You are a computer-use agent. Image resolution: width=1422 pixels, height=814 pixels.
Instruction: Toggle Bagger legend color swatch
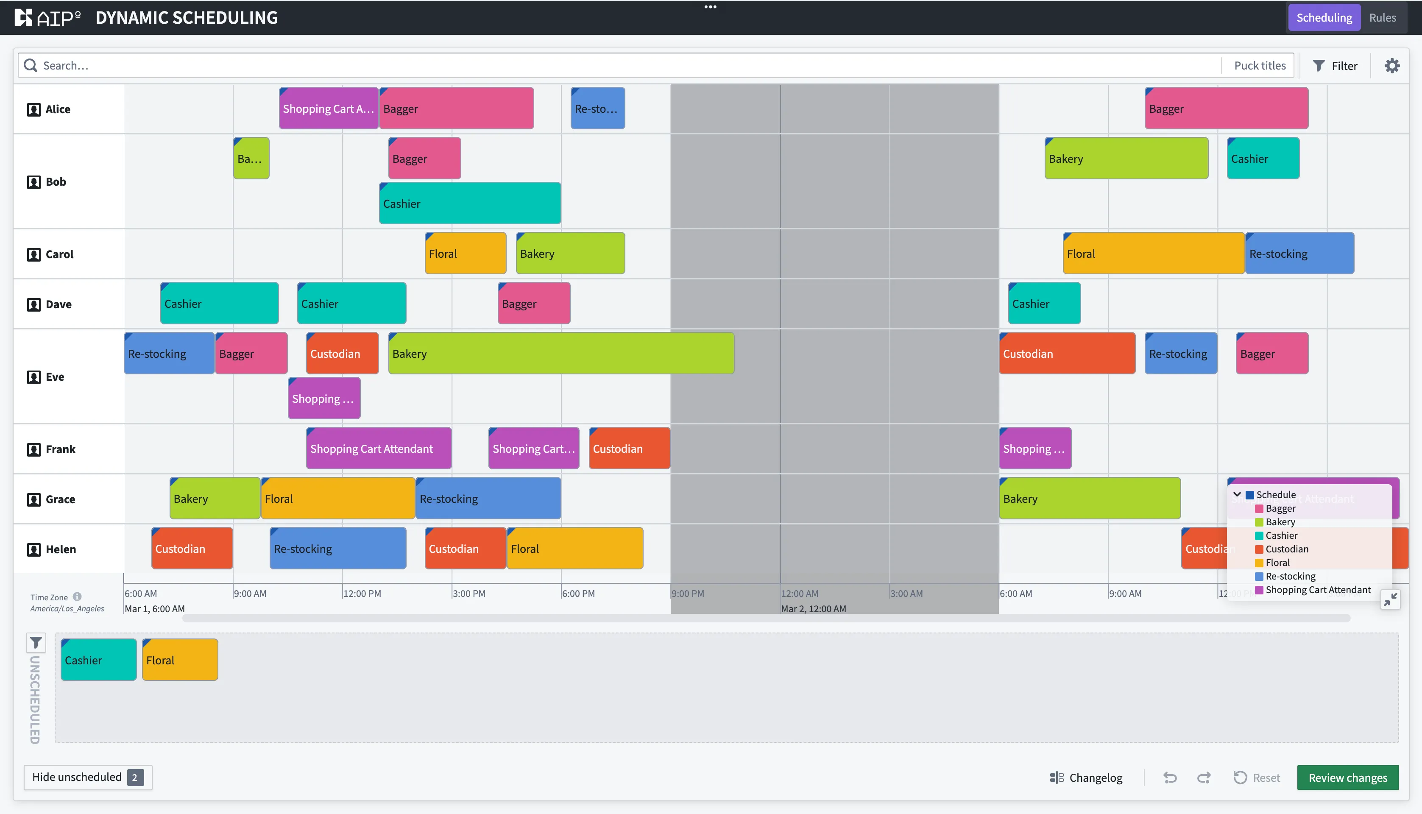click(x=1259, y=509)
